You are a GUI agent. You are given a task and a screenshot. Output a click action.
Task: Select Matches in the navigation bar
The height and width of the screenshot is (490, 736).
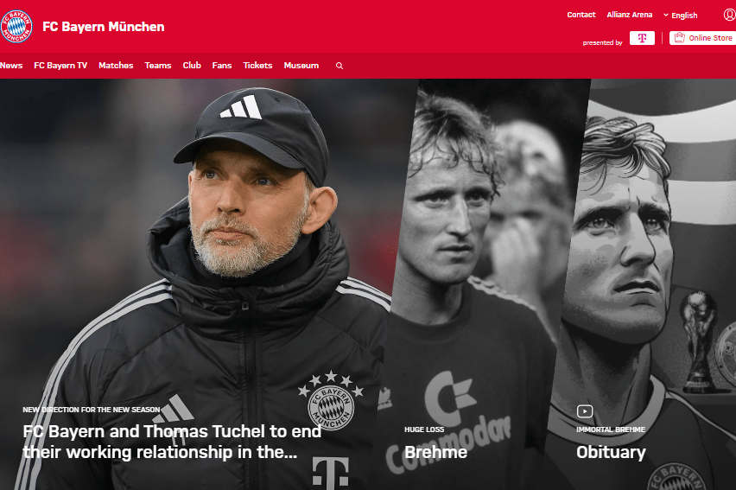(x=116, y=66)
